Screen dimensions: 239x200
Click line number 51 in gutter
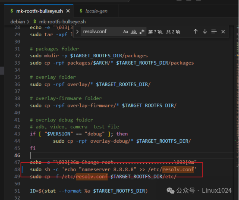point(17,191)
